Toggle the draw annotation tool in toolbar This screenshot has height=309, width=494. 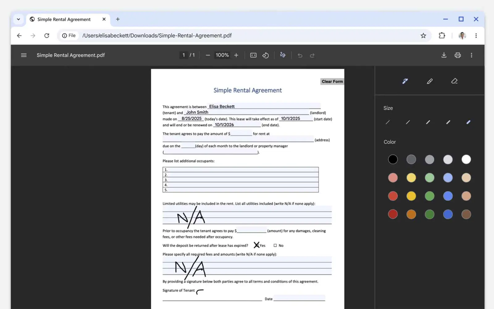(283, 55)
